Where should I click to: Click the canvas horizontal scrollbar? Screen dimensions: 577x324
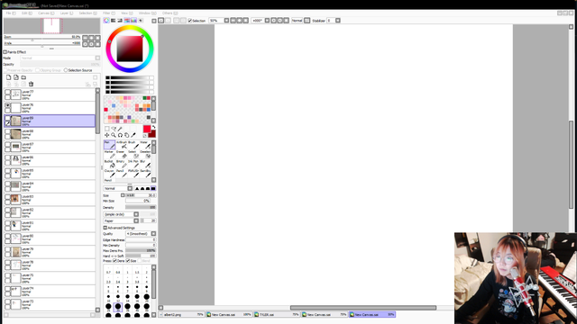[x=362, y=308]
